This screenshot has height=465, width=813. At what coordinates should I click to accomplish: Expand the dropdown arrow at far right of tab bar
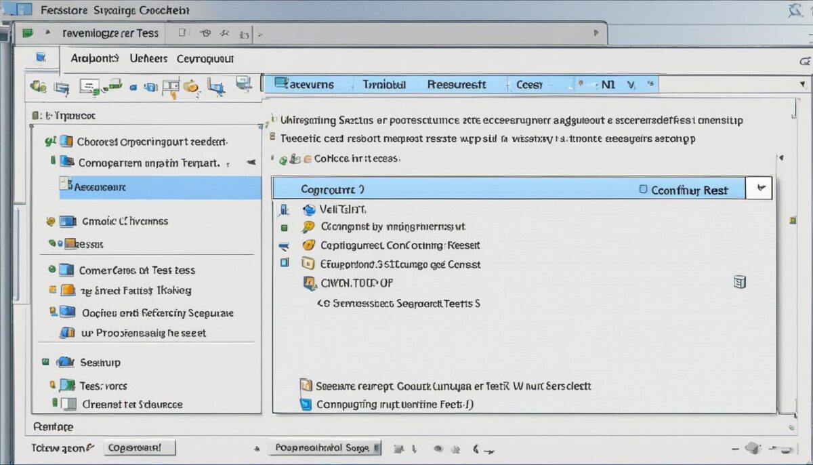(x=801, y=84)
